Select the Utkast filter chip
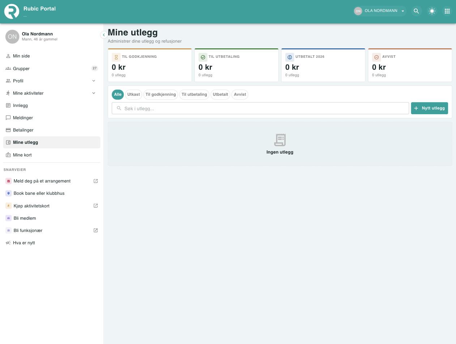 coord(133,94)
